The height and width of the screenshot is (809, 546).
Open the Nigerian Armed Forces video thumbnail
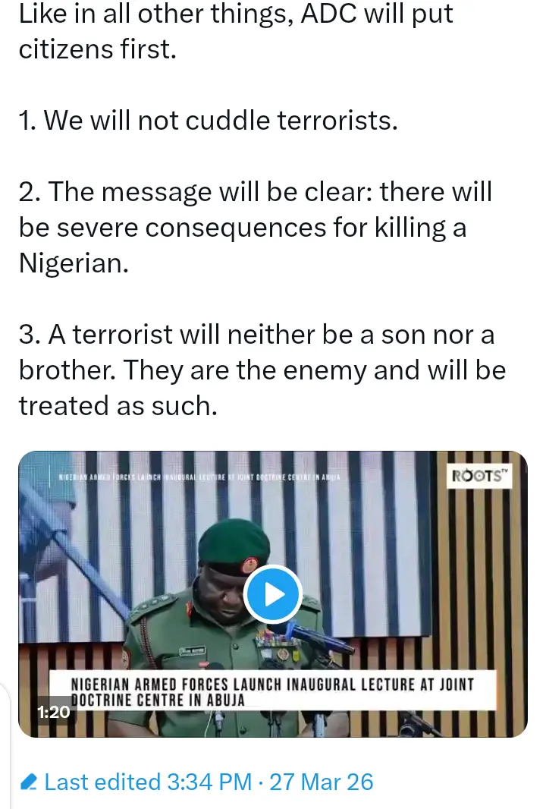273,594
